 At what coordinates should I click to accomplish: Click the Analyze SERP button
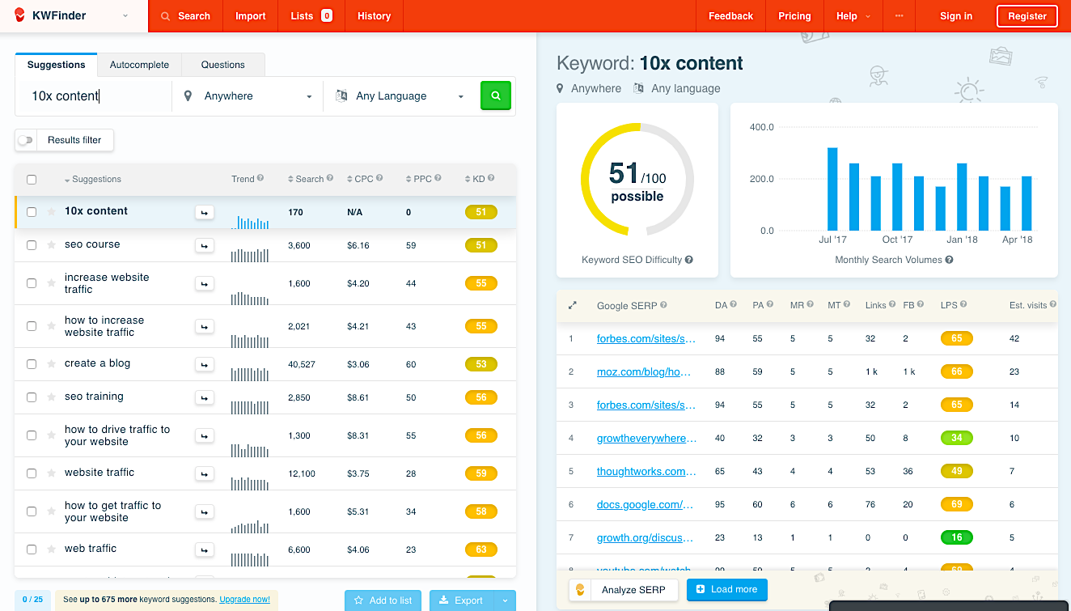click(622, 590)
